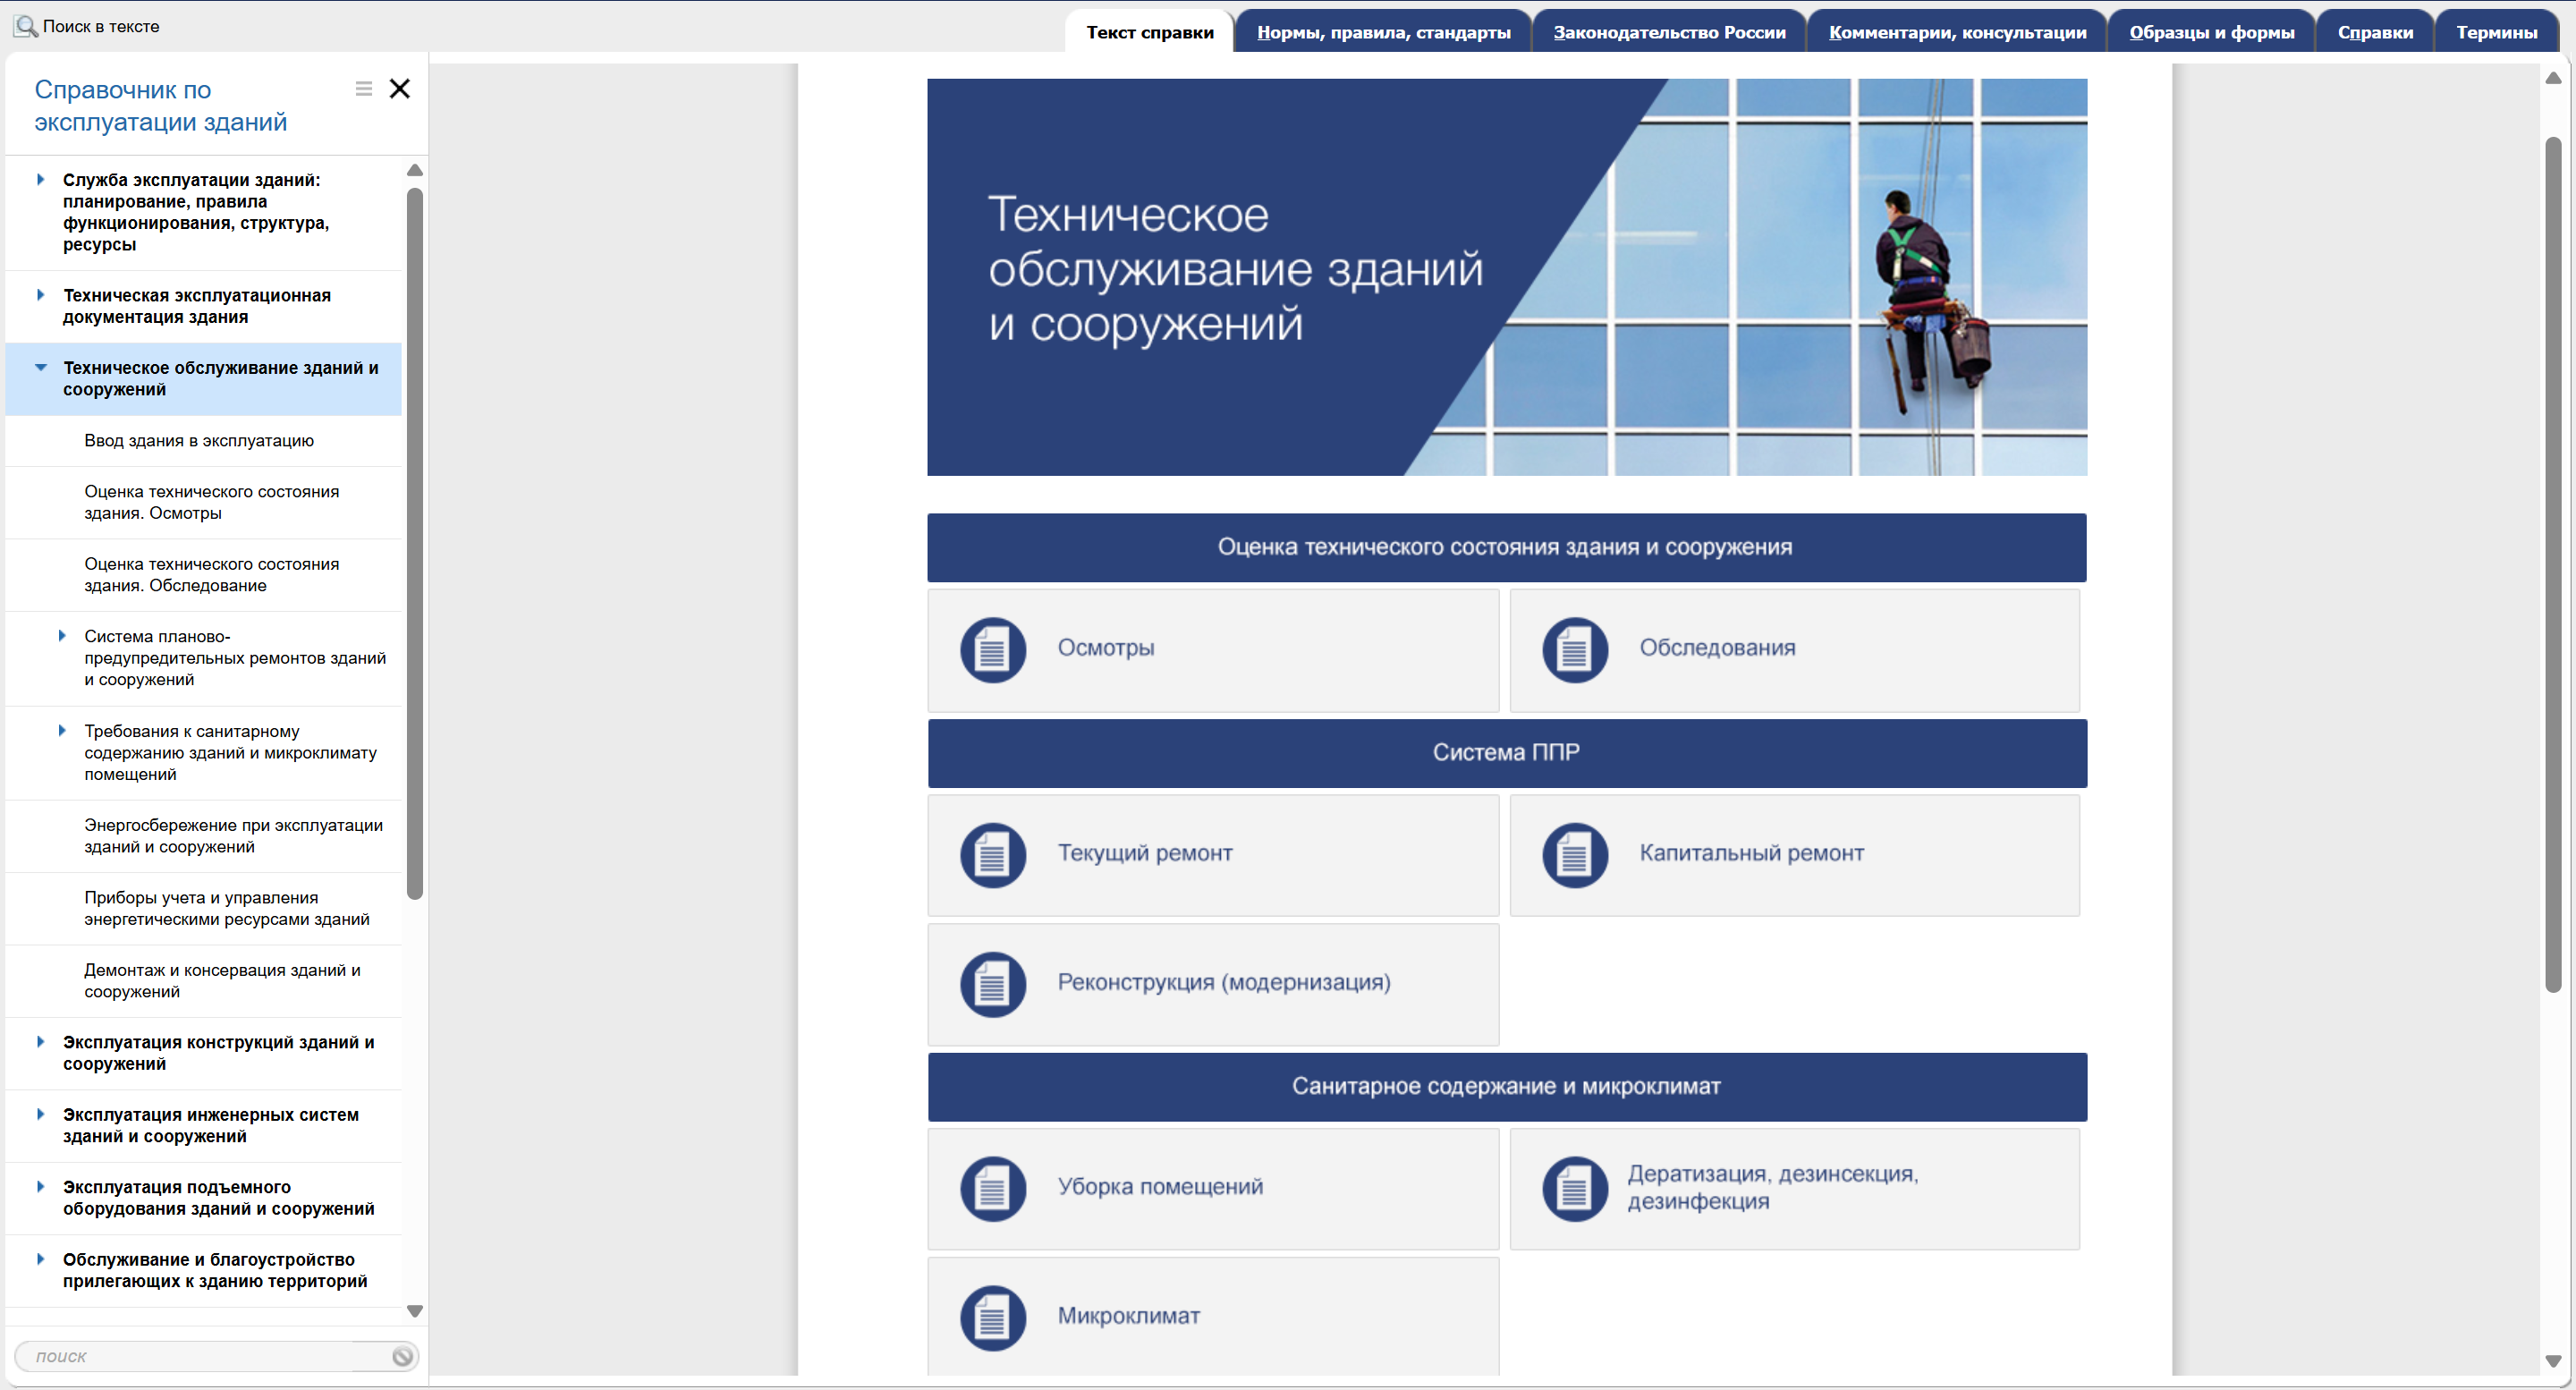Image resolution: width=2576 pixels, height=1390 pixels.
Task: Open Дератизация, дезинсекция, дезинфекция link
Action: (1772, 1187)
